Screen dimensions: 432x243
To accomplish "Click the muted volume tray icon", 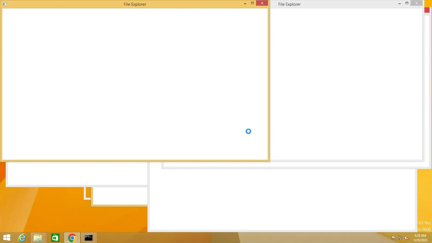I will coord(406,238).
